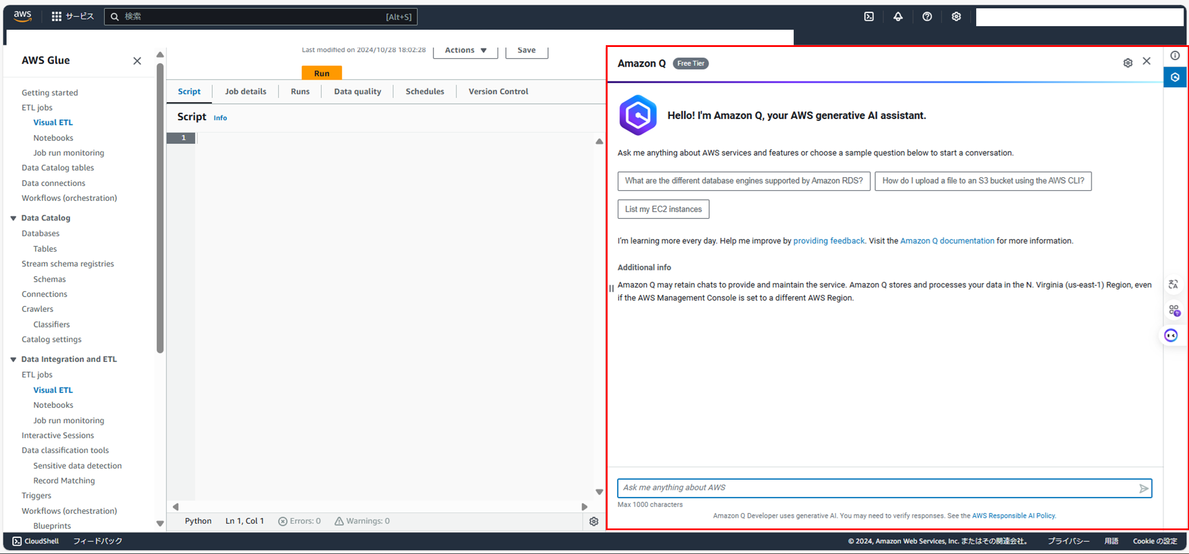Open the help question mark menu
The height and width of the screenshot is (554, 1189).
(927, 17)
